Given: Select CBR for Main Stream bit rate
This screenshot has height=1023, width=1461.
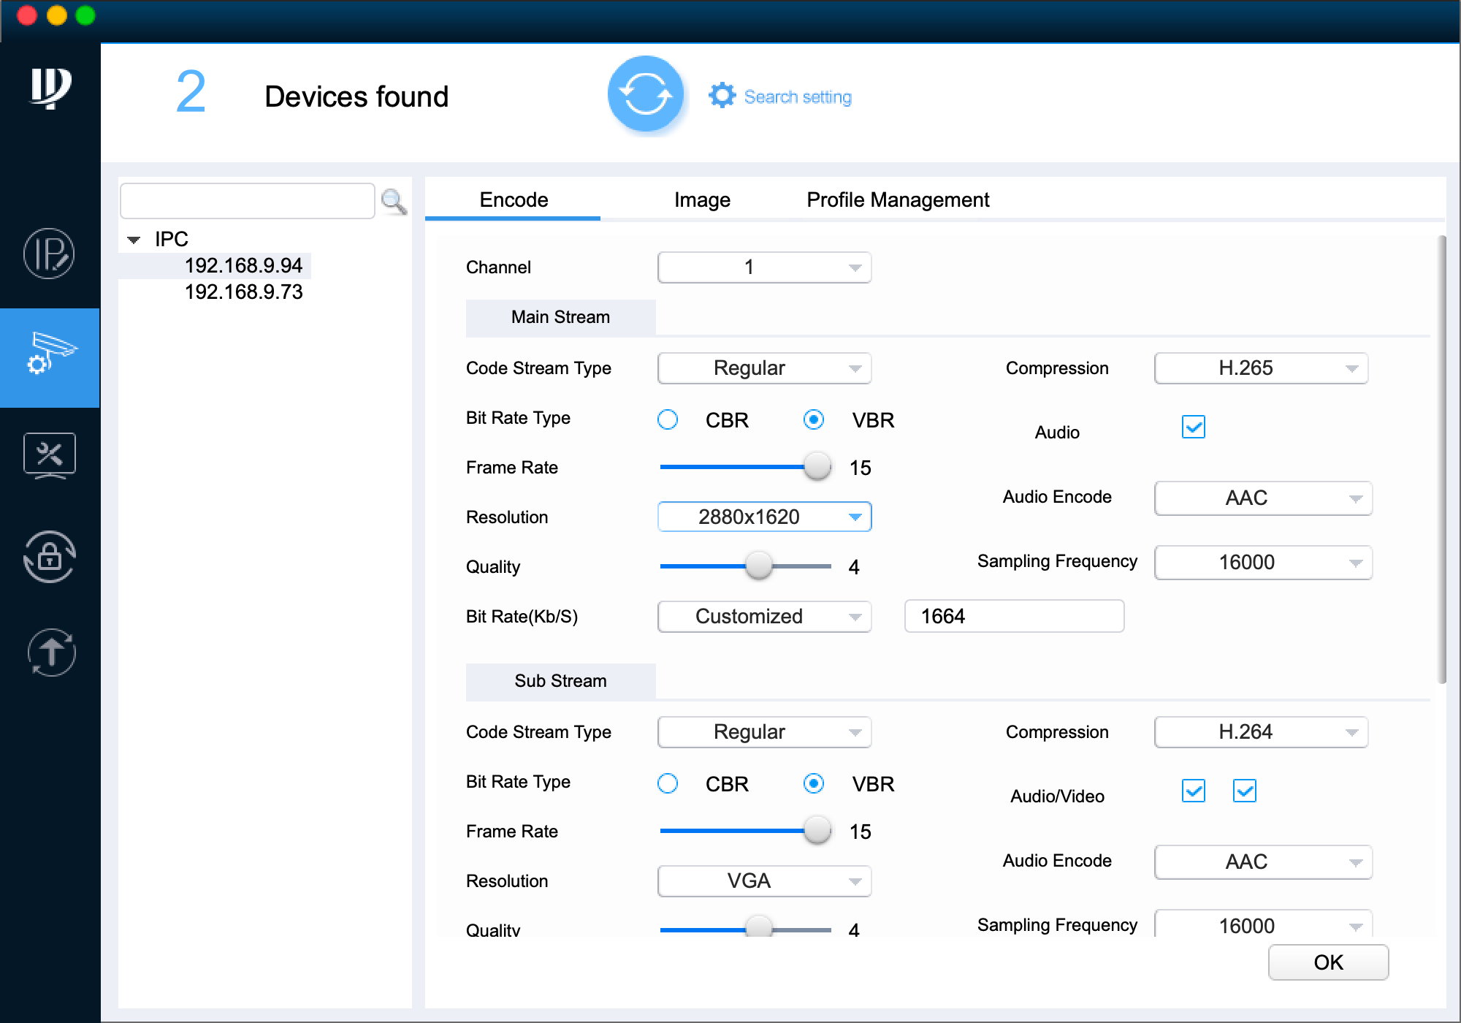Looking at the screenshot, I should tap(668, 419).
